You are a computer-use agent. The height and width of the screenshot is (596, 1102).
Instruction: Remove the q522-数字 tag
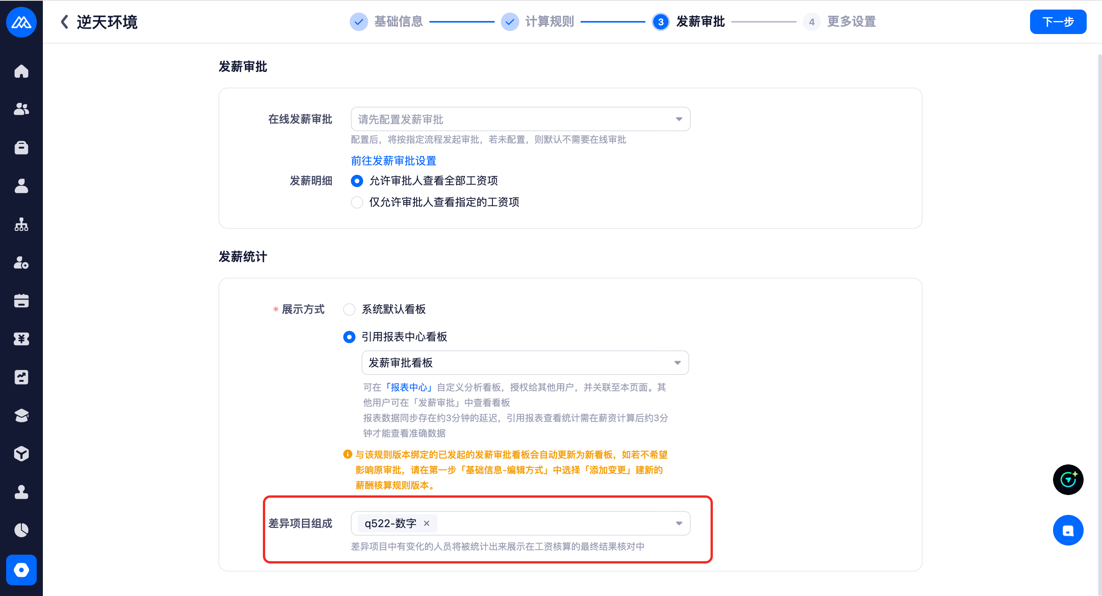tap(427, 523)
